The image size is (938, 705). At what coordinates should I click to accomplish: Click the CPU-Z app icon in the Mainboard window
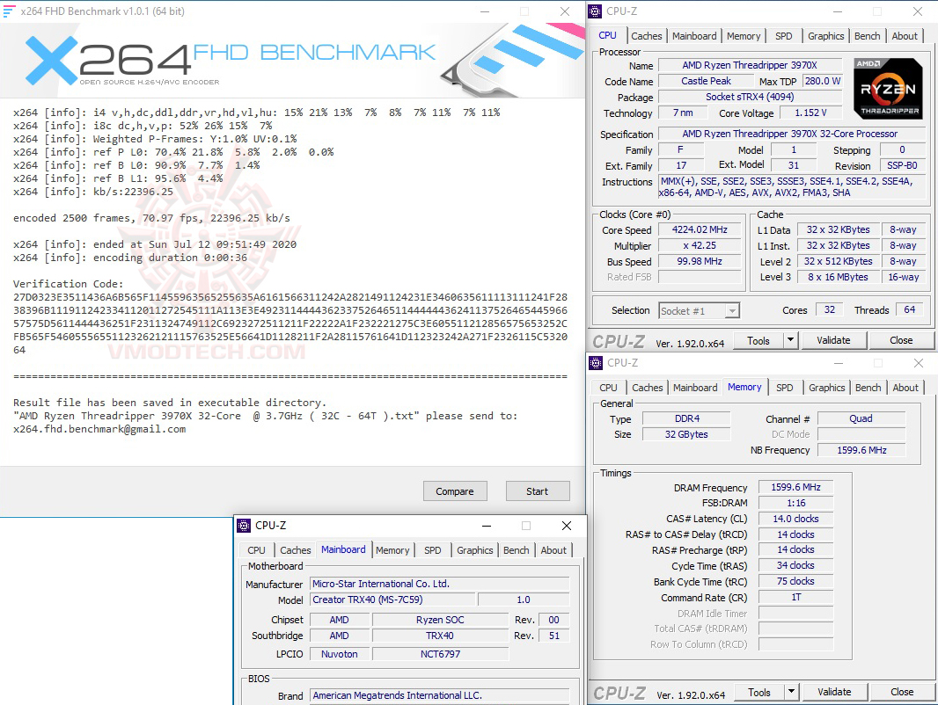[x=244, y=525]
